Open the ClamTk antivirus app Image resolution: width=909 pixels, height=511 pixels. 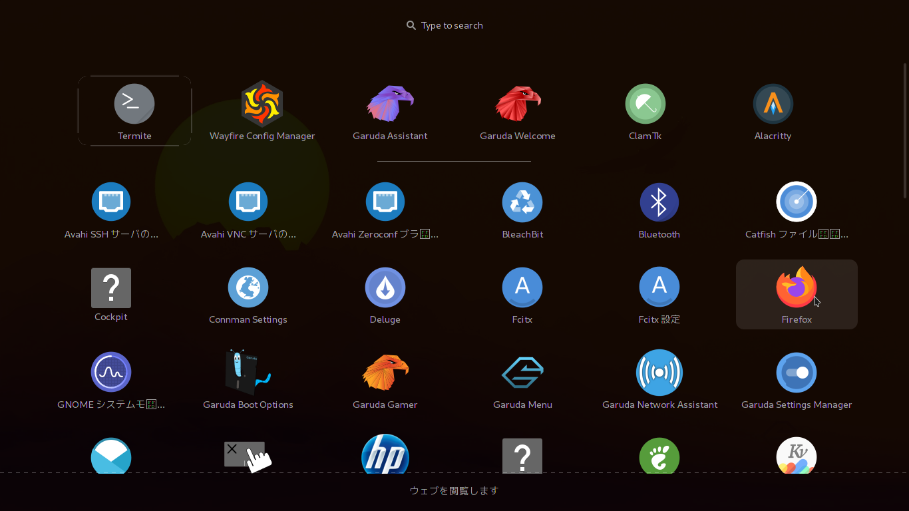645,110
